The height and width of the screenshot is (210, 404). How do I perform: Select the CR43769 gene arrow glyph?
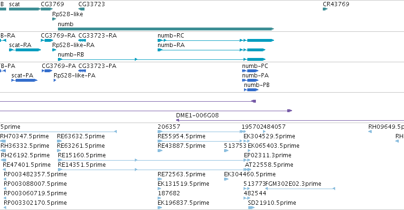pyautogui.click(x=325, y=9)
